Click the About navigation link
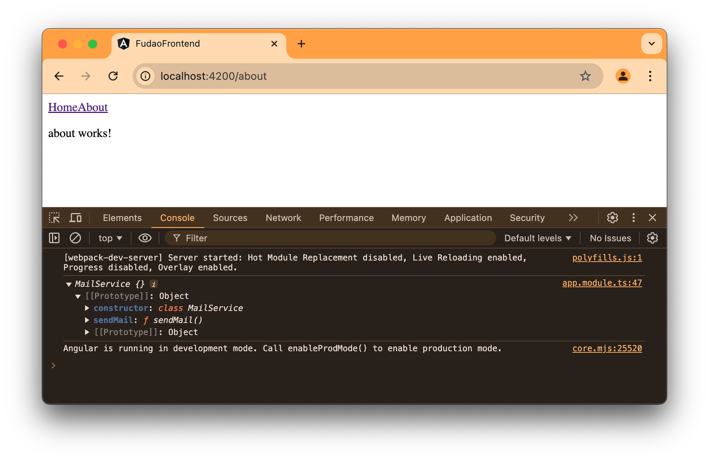This screenshot has height=460, width=709. pos(93,107)
